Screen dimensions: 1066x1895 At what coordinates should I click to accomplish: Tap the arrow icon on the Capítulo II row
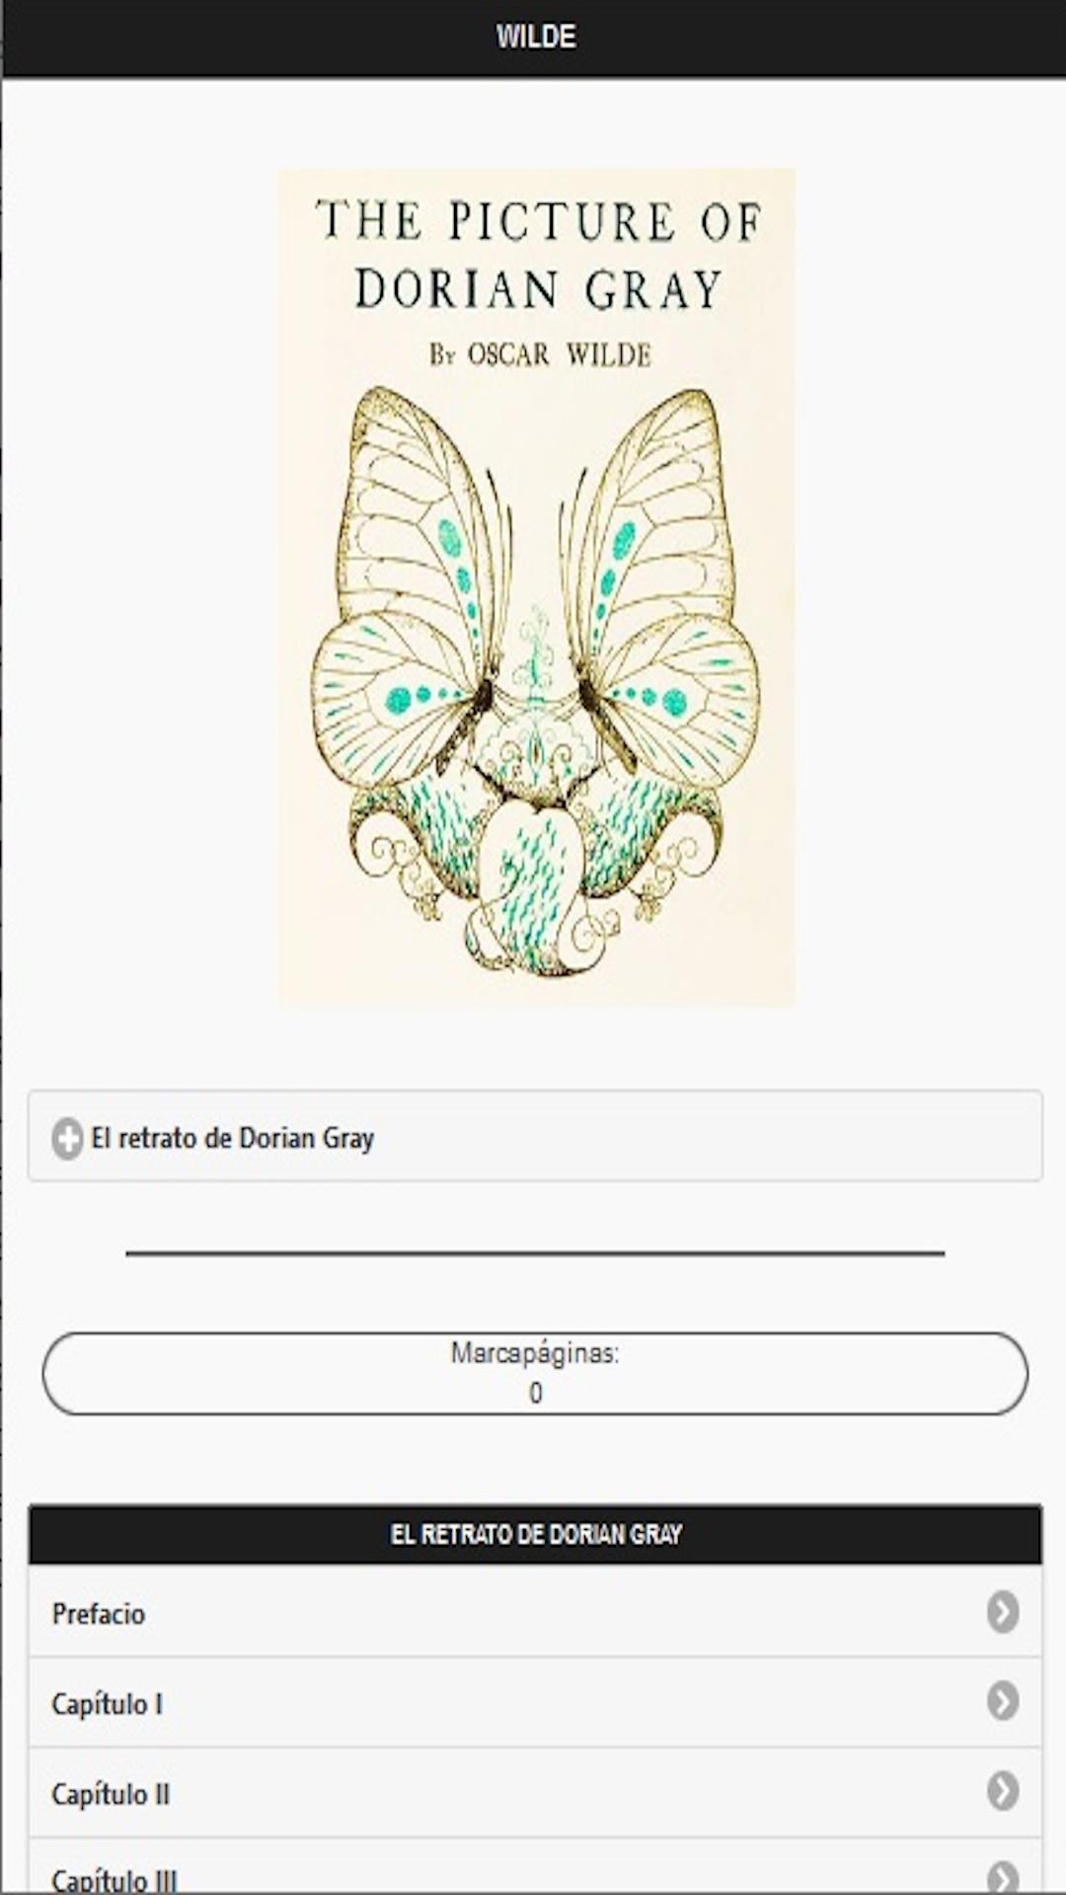1003,1790
